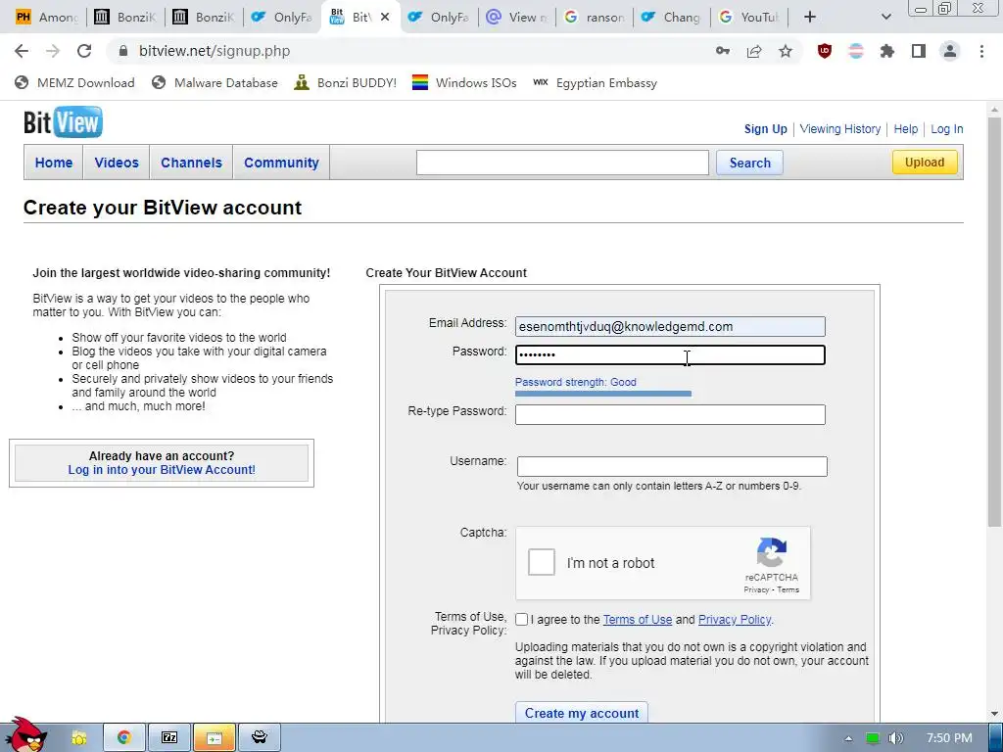Switch to the YouTu tab
Viewport: 1003px width, 752px height.
click(x=749, y=18)
